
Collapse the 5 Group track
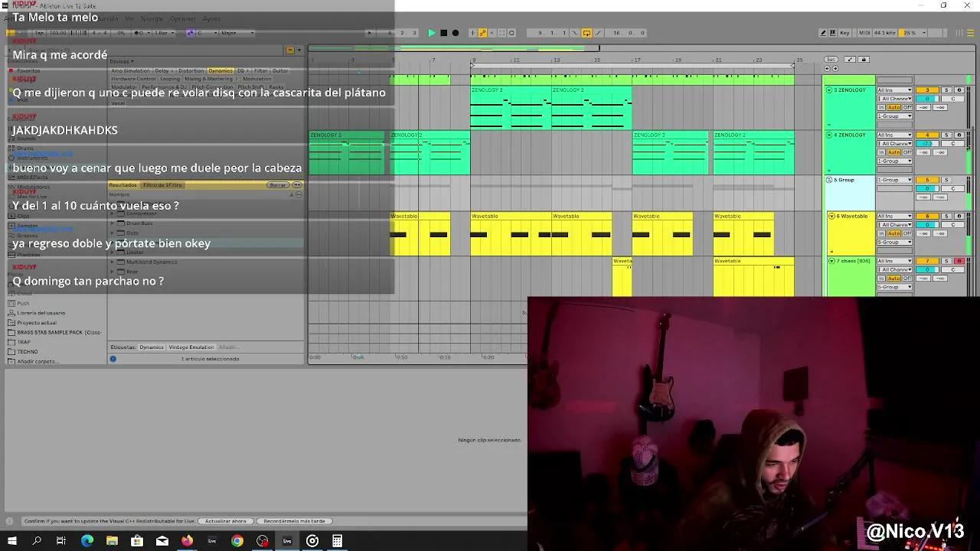(829, 180)
